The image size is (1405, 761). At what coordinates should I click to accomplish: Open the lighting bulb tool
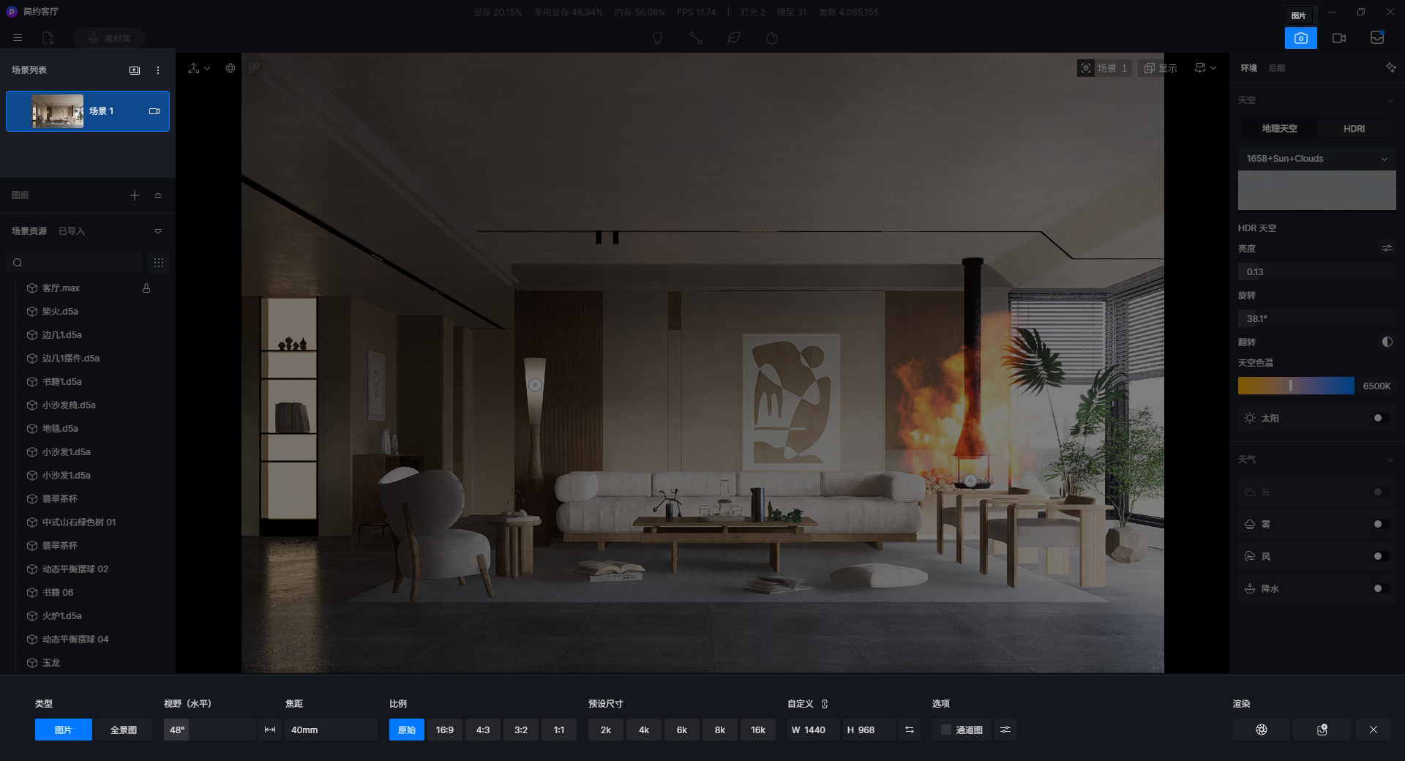pyautogui.click(x=657, y=38)
